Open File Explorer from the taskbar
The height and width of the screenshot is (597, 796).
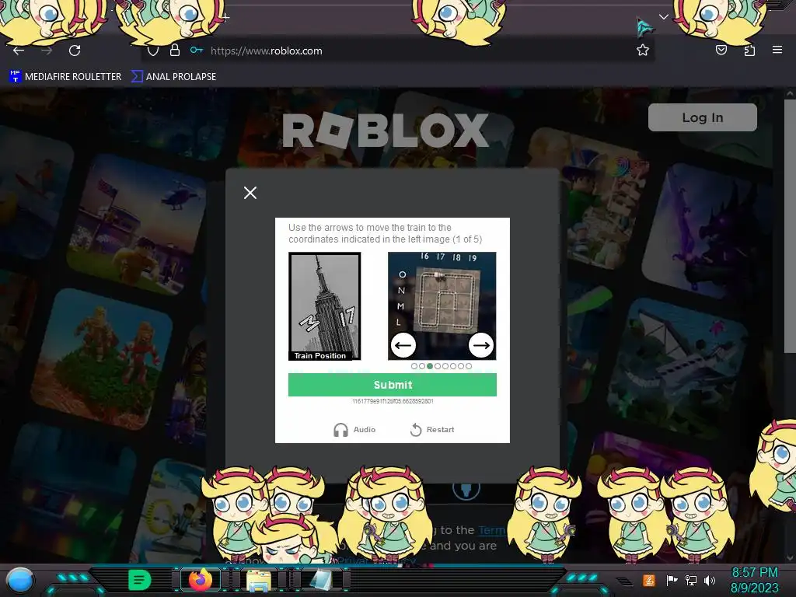point(259,580)
